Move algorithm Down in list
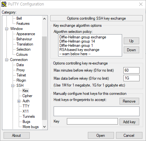This screenshot has width=146, height=141. (x=131, y=50)
